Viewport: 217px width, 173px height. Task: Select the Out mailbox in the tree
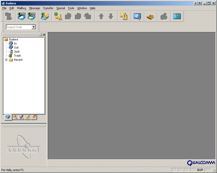[x=16, y=48]
